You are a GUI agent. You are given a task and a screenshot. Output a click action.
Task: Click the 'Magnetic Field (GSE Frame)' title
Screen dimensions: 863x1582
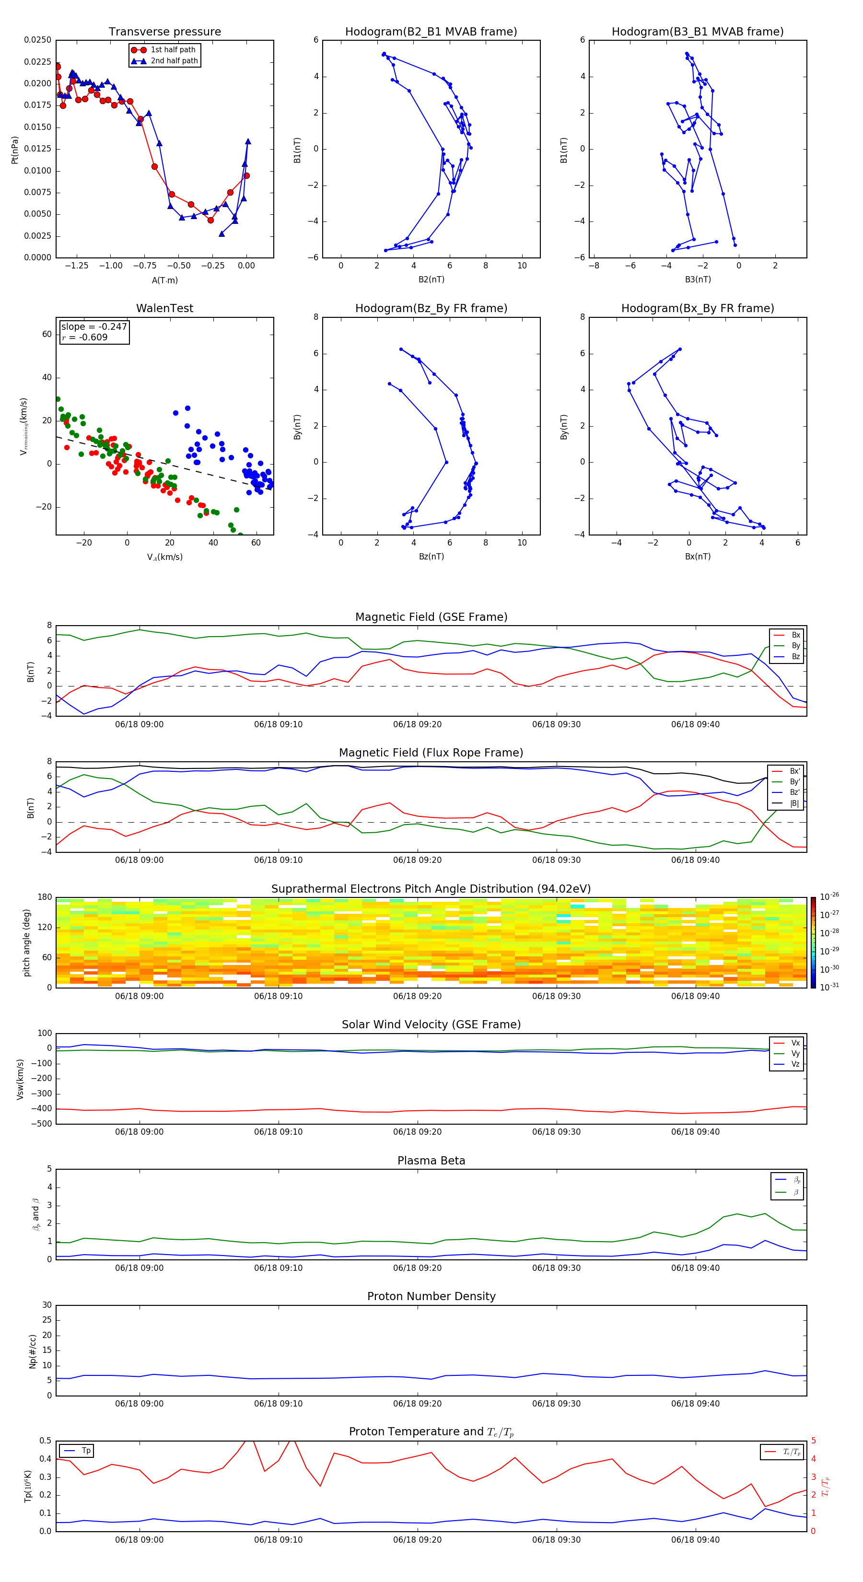tap(431, 617)
